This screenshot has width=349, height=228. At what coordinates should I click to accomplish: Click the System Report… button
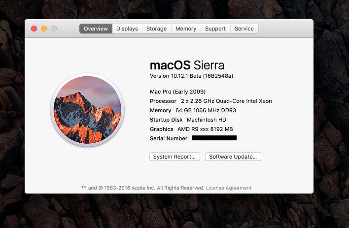click(174, 157)
